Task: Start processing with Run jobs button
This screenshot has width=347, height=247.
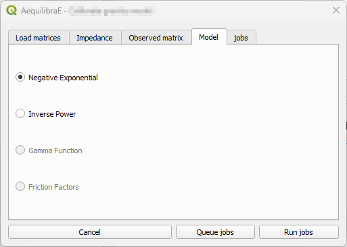Action: click(299, 232)
